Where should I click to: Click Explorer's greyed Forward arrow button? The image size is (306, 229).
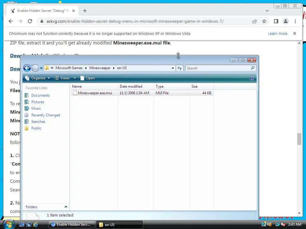[35, 68]
